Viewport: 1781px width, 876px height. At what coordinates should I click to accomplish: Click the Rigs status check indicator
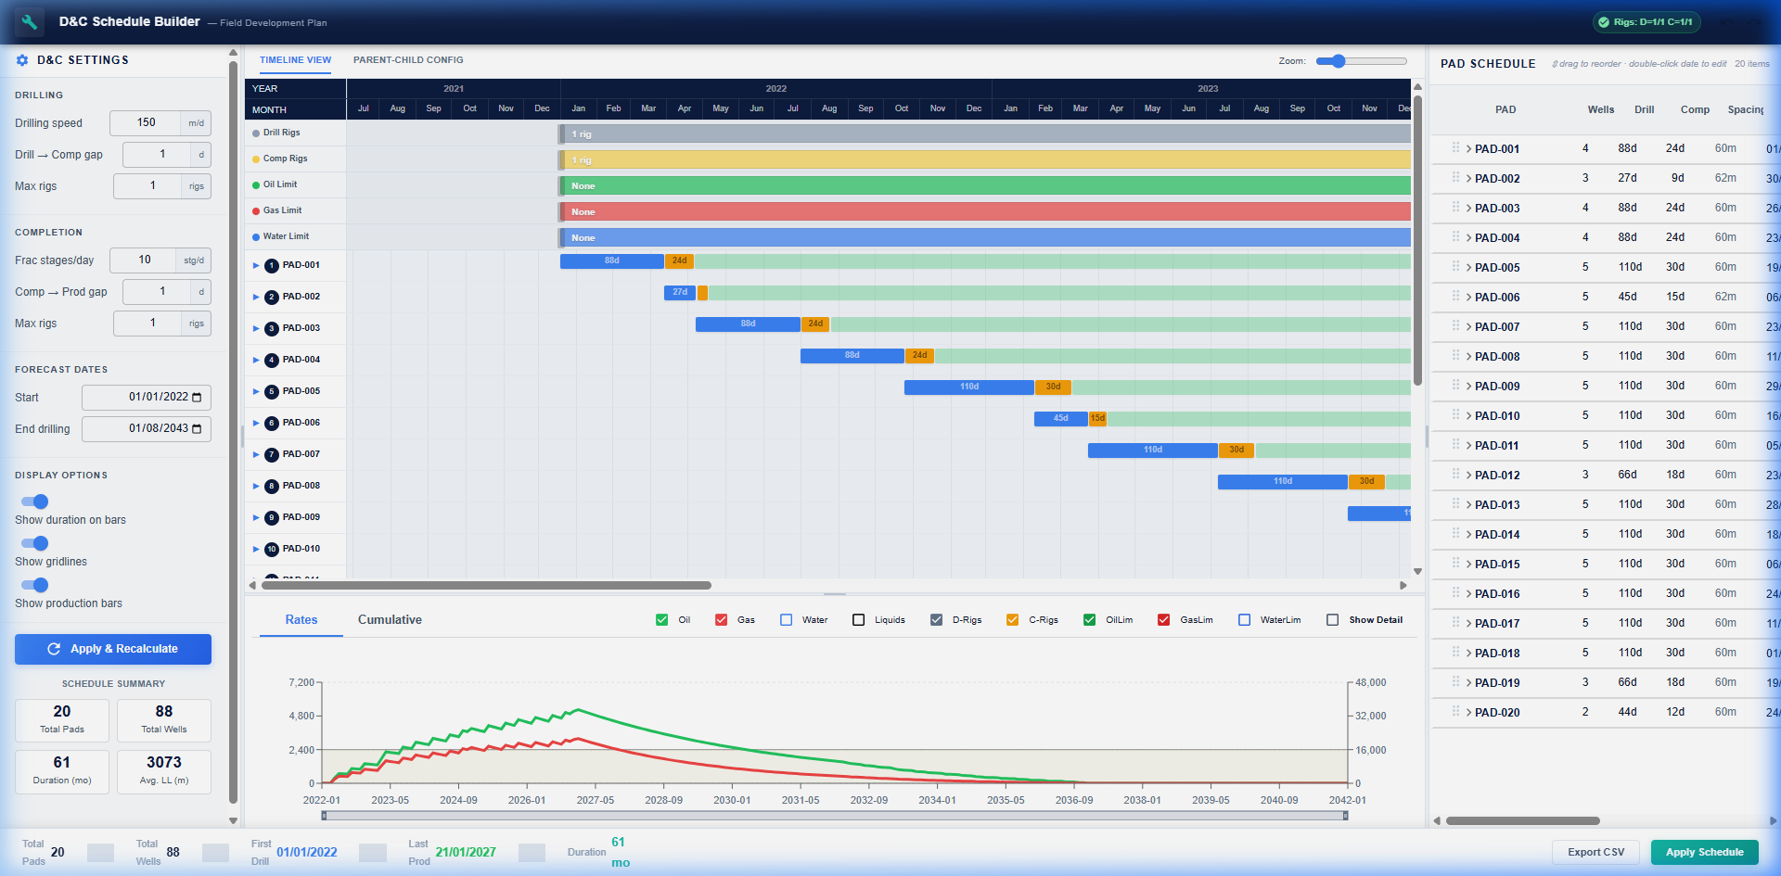[x=1604, y=22]
